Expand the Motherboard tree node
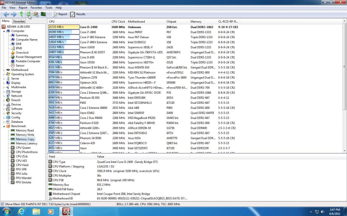This screenshot has height=216, width=347. pos(4,70)
